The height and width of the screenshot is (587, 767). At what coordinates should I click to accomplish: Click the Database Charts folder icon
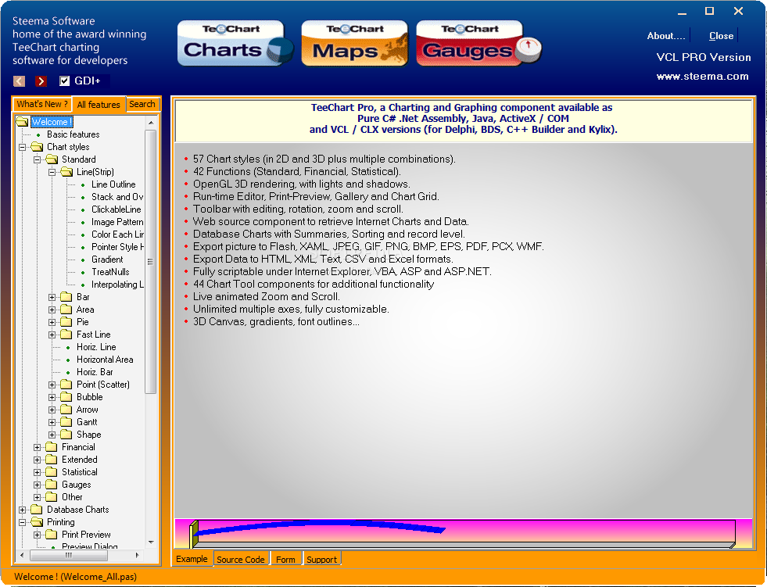[x=37, y=509]
